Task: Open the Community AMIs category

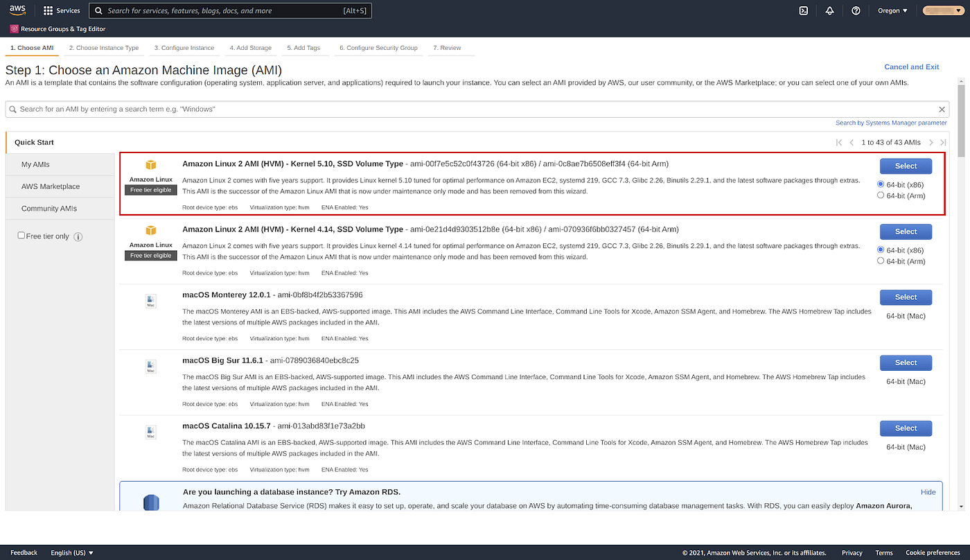Action: 60,209
